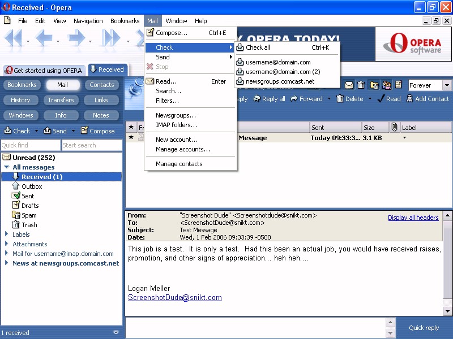Collapse the All messages tree section
Screen dimensions: 453x339
point(7,167)
